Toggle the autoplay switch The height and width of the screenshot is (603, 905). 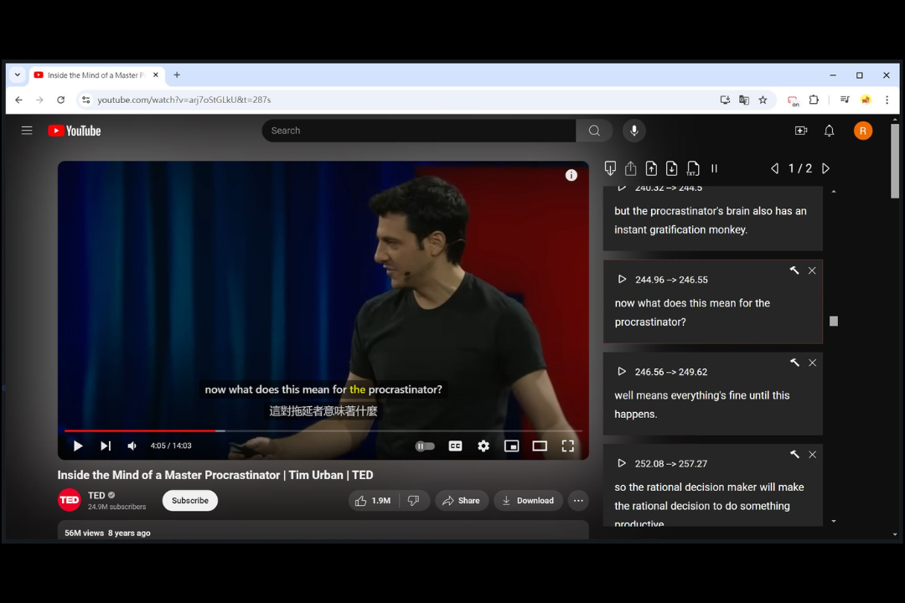pyautogui.click(x=425, y=446)
